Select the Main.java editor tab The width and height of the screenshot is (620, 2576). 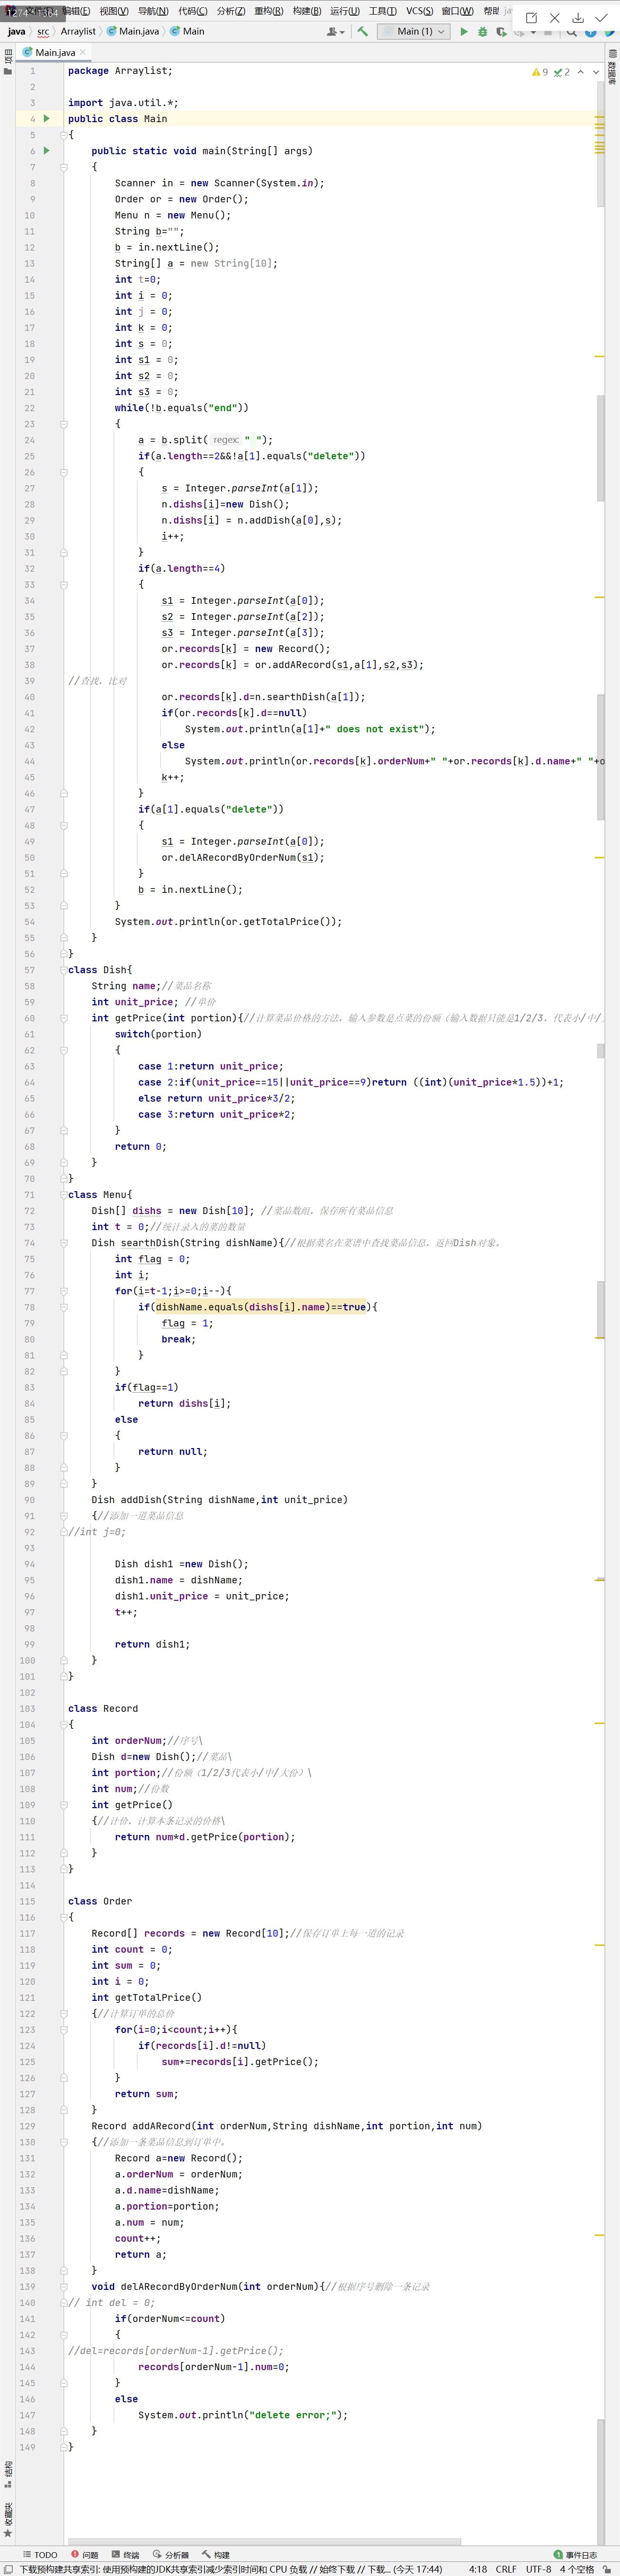click(x=54, y=52)
